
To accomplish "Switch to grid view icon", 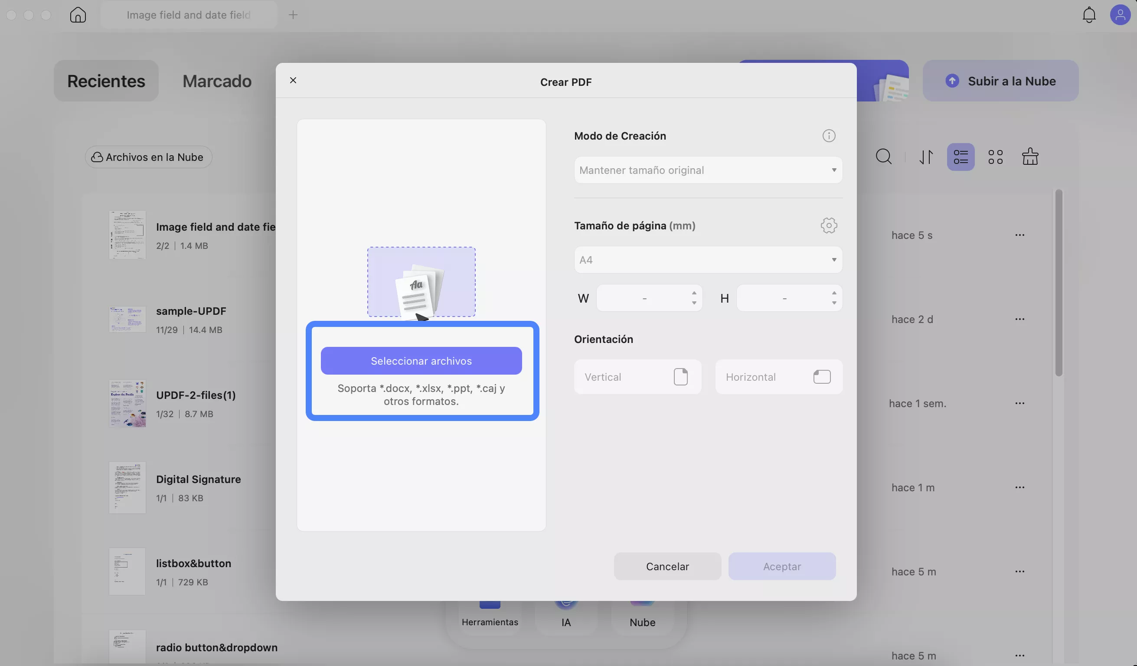I will tap(995, 157).
